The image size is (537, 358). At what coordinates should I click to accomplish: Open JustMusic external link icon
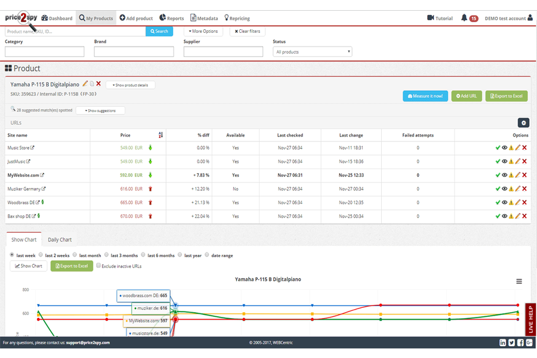click(28, 161)
